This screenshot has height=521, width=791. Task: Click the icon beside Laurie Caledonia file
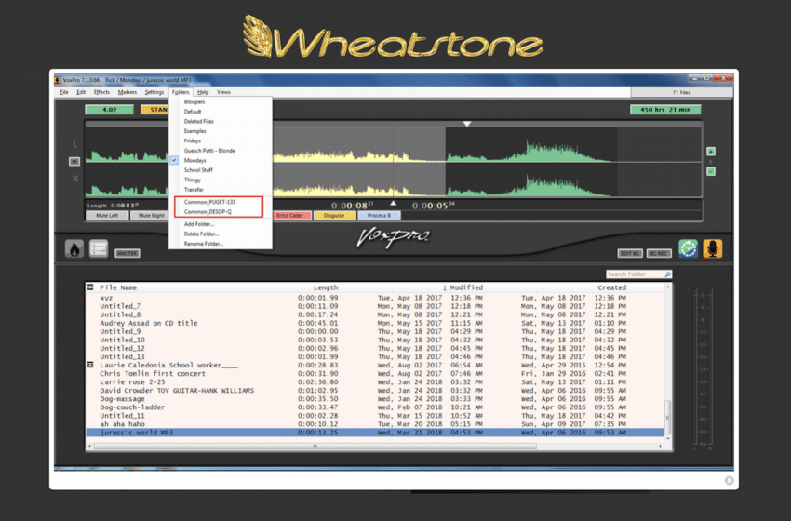coord(90,365)
